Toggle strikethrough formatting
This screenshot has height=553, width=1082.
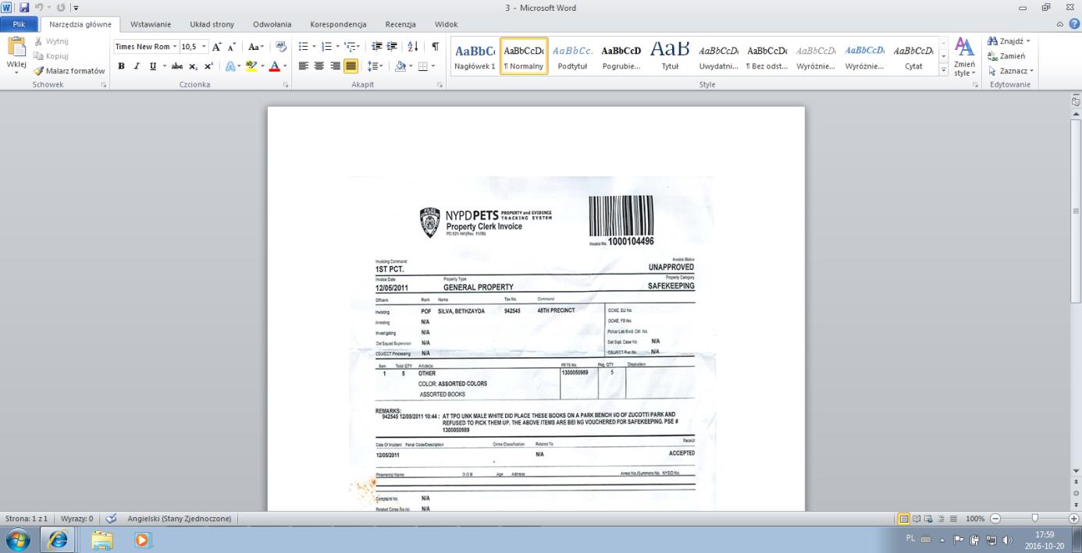pos(177,66)
